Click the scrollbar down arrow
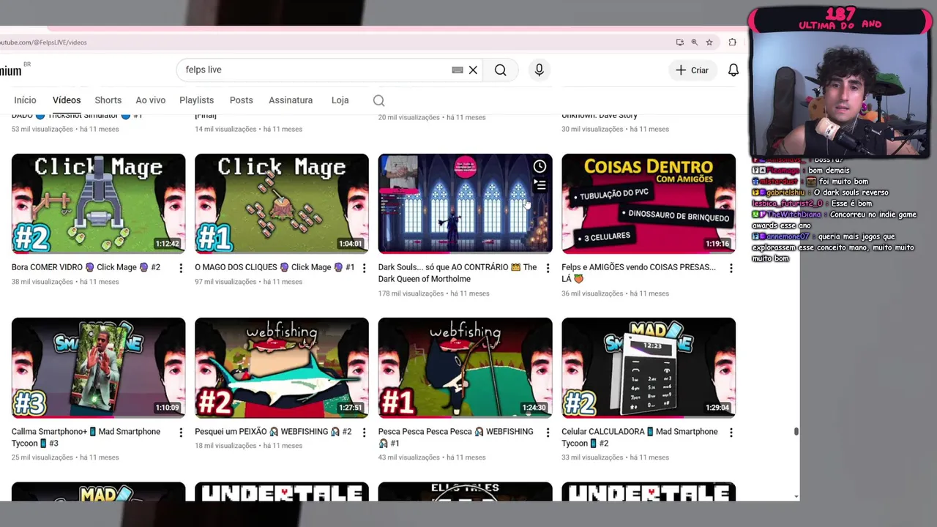Image resolution: width=937 pixels, height=527 pixels. (x=796, y=496)
